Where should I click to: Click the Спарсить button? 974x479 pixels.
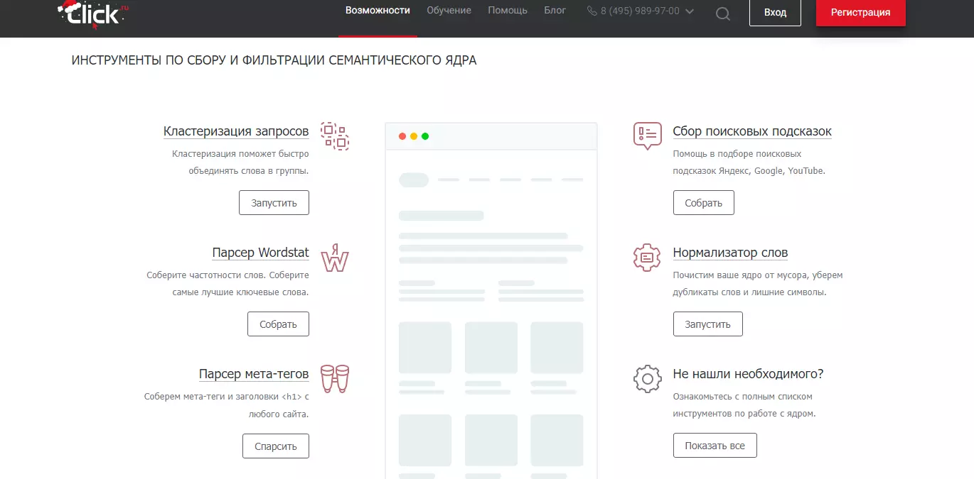275,446
